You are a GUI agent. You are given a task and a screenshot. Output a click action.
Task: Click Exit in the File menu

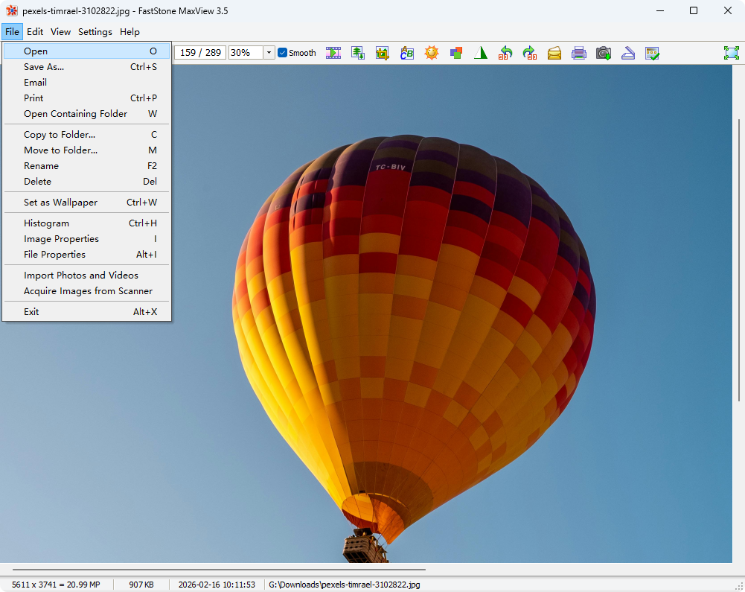point(31,312)
